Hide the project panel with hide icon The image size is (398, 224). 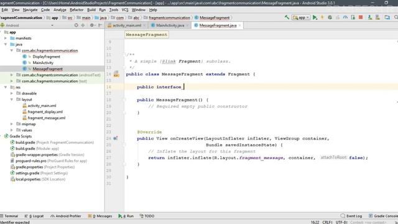[x=100, y=25]
